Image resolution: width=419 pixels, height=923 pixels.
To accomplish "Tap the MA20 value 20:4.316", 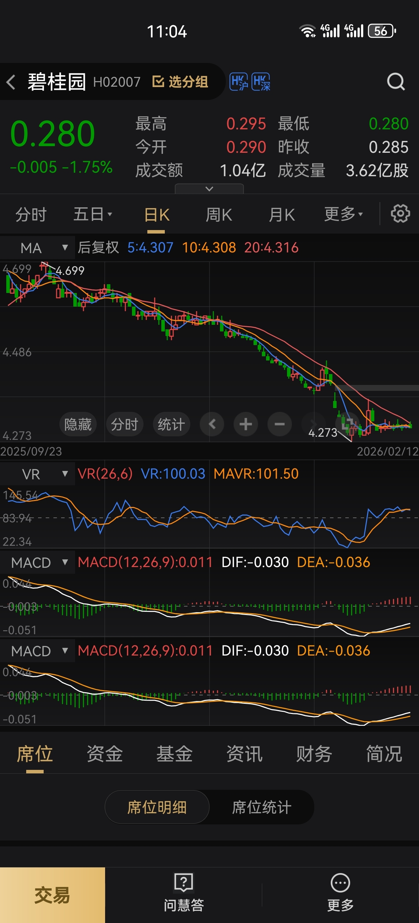I will point(271,248).
